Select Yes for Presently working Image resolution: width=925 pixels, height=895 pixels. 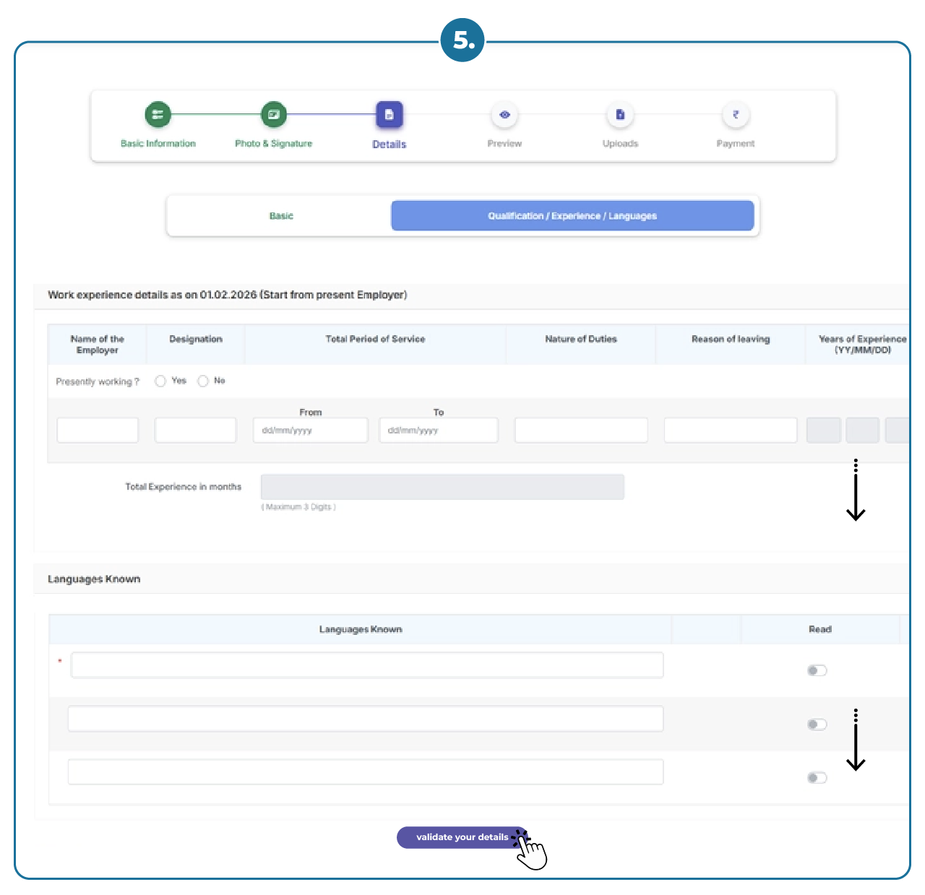160,381
